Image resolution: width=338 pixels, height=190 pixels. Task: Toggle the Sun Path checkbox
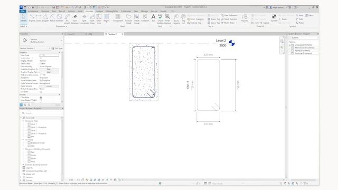coord(41,92)
